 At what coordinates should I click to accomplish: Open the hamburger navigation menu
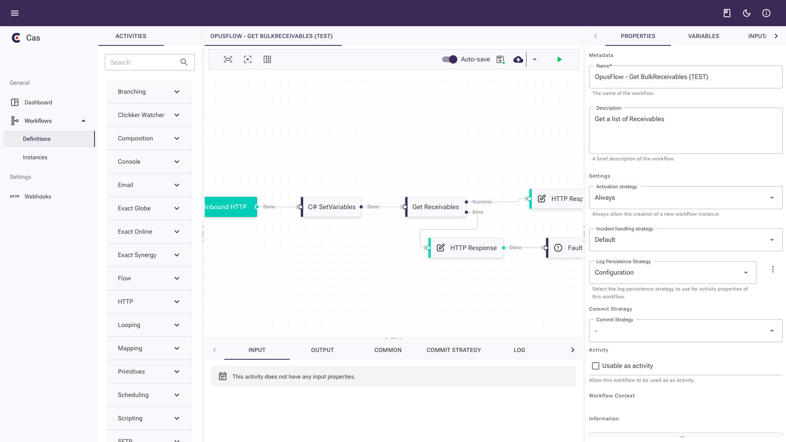pos(15,13)
